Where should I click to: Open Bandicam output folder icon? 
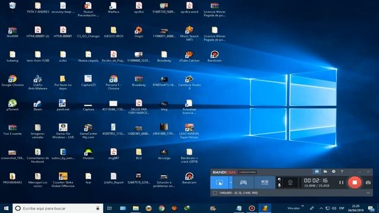(x=325, y=172)
